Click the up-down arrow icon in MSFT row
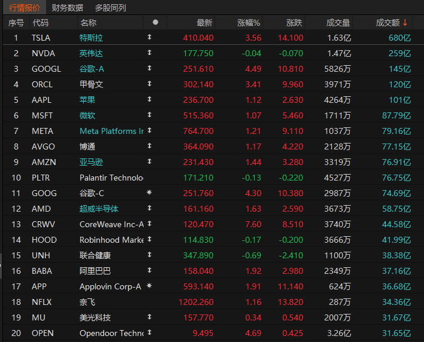Viewport: 424px width, 342px height. pos(150,115)
